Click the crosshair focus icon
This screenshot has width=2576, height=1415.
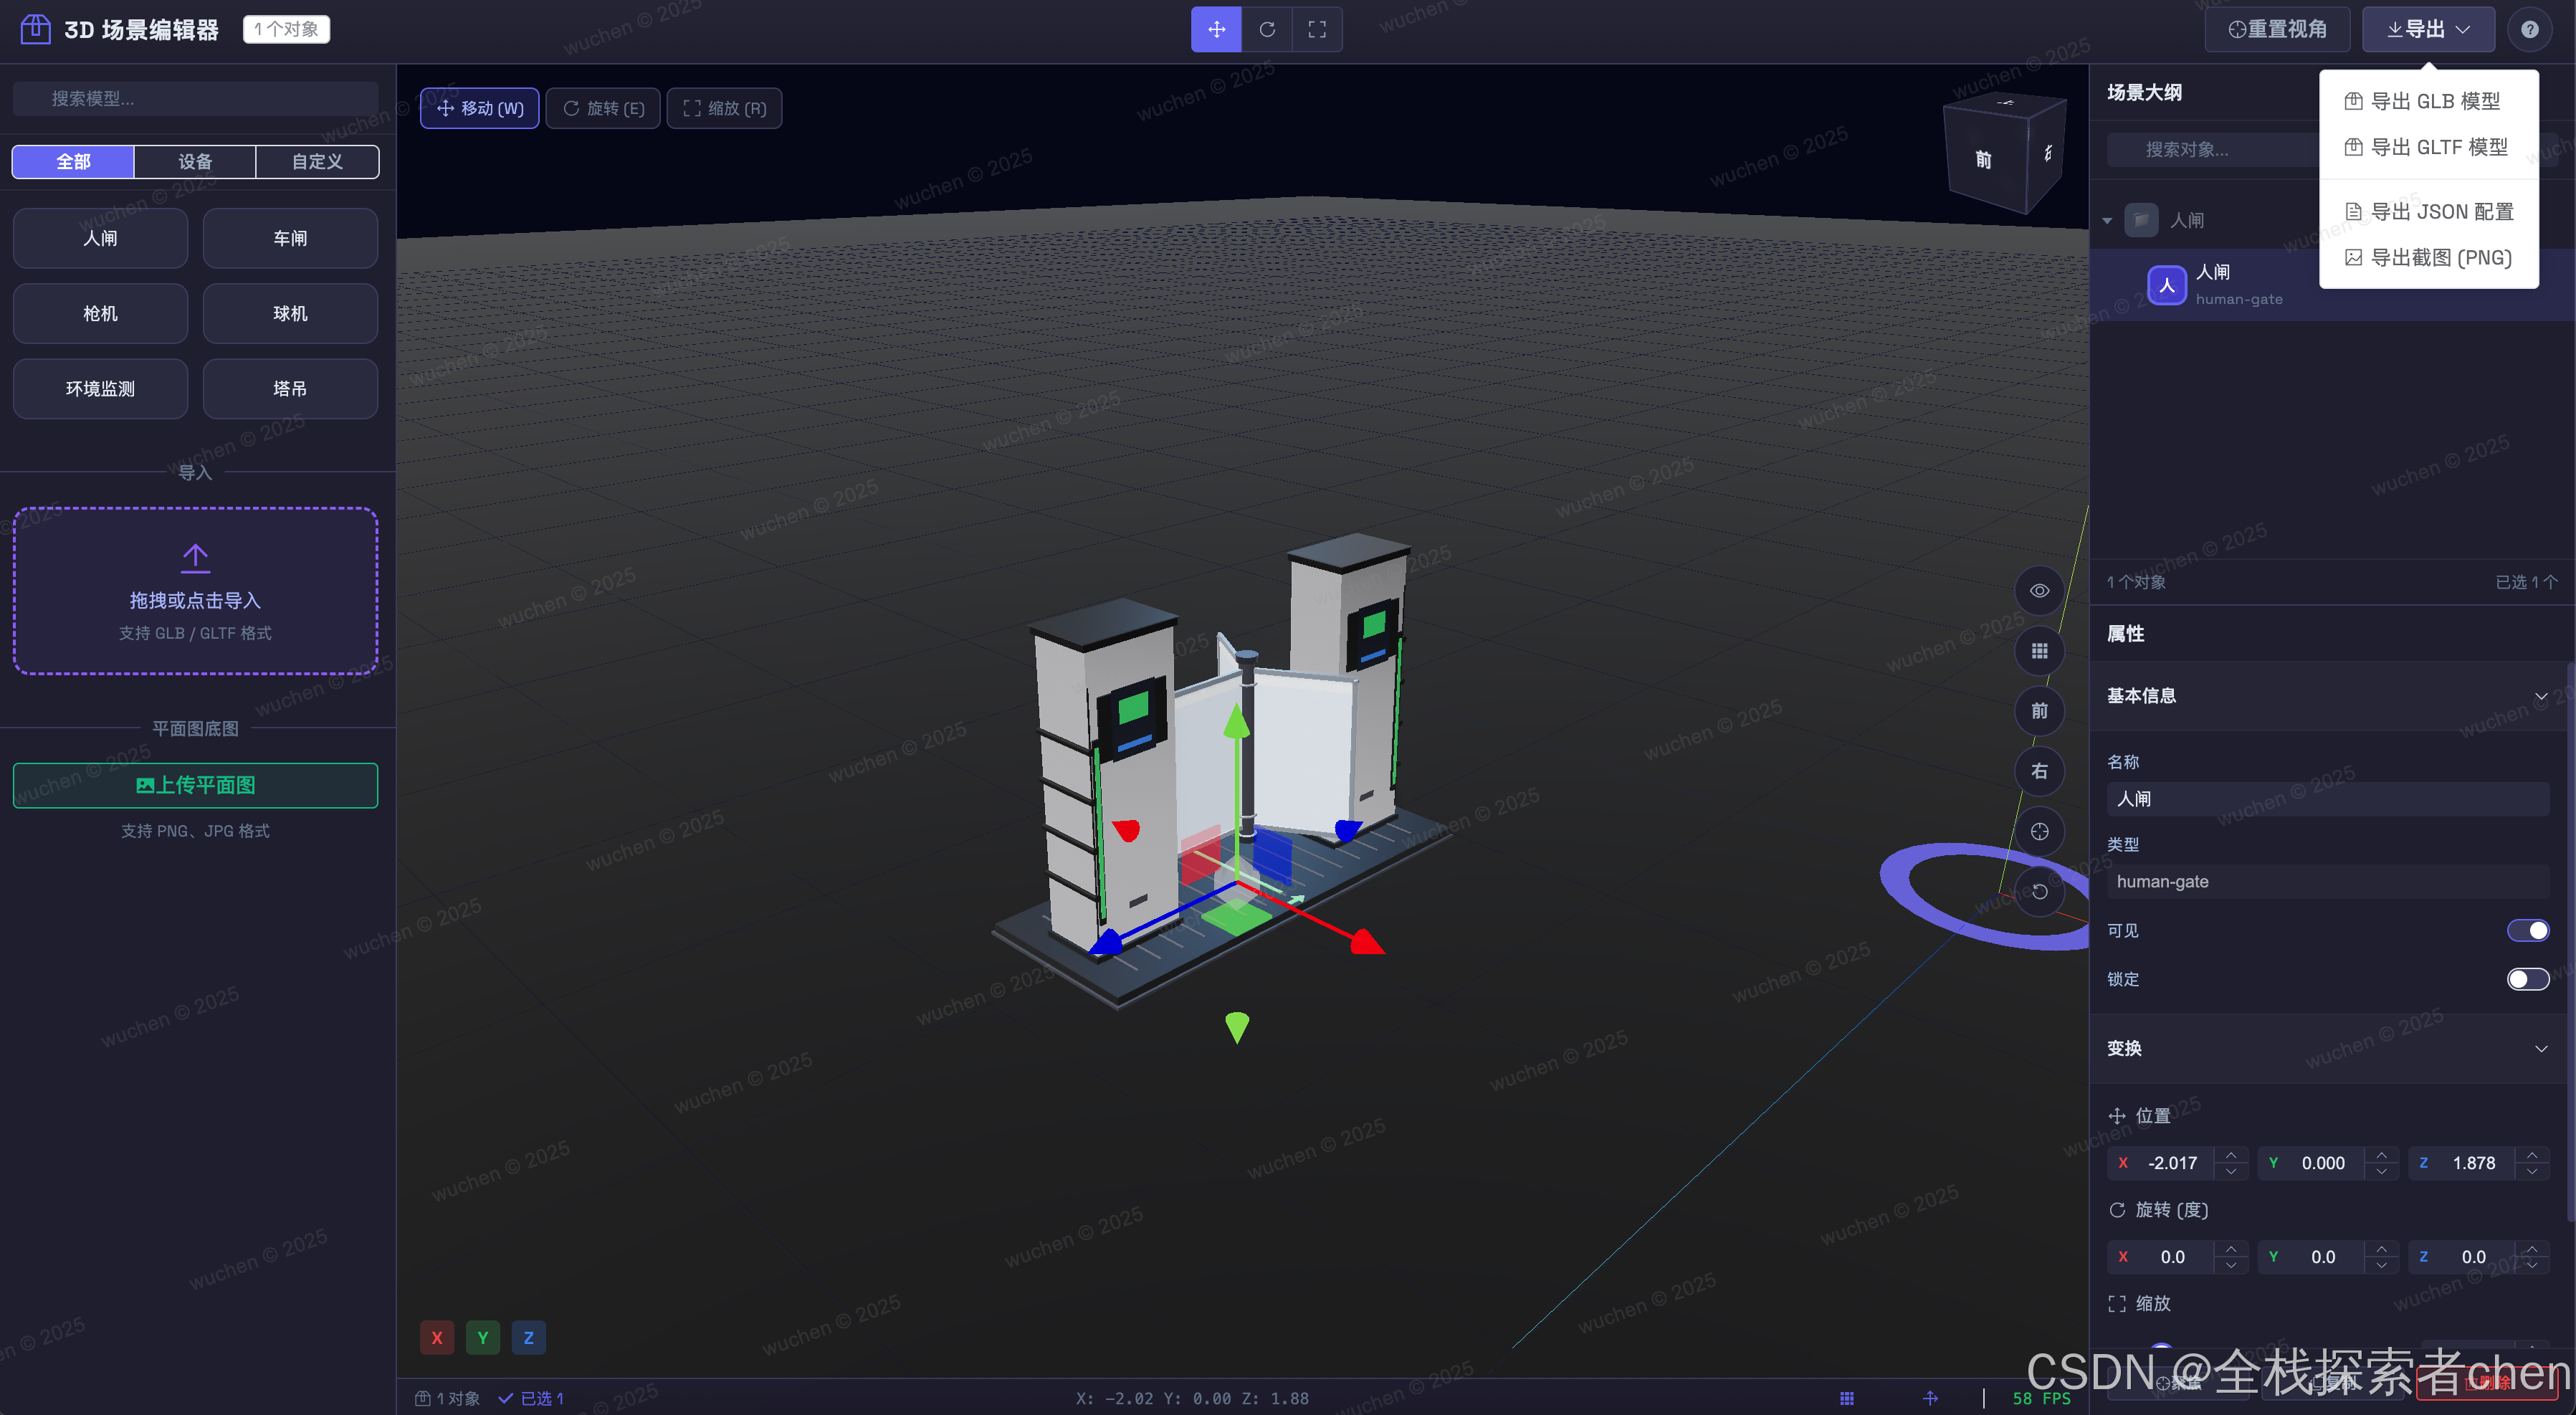pos(2040,831)
